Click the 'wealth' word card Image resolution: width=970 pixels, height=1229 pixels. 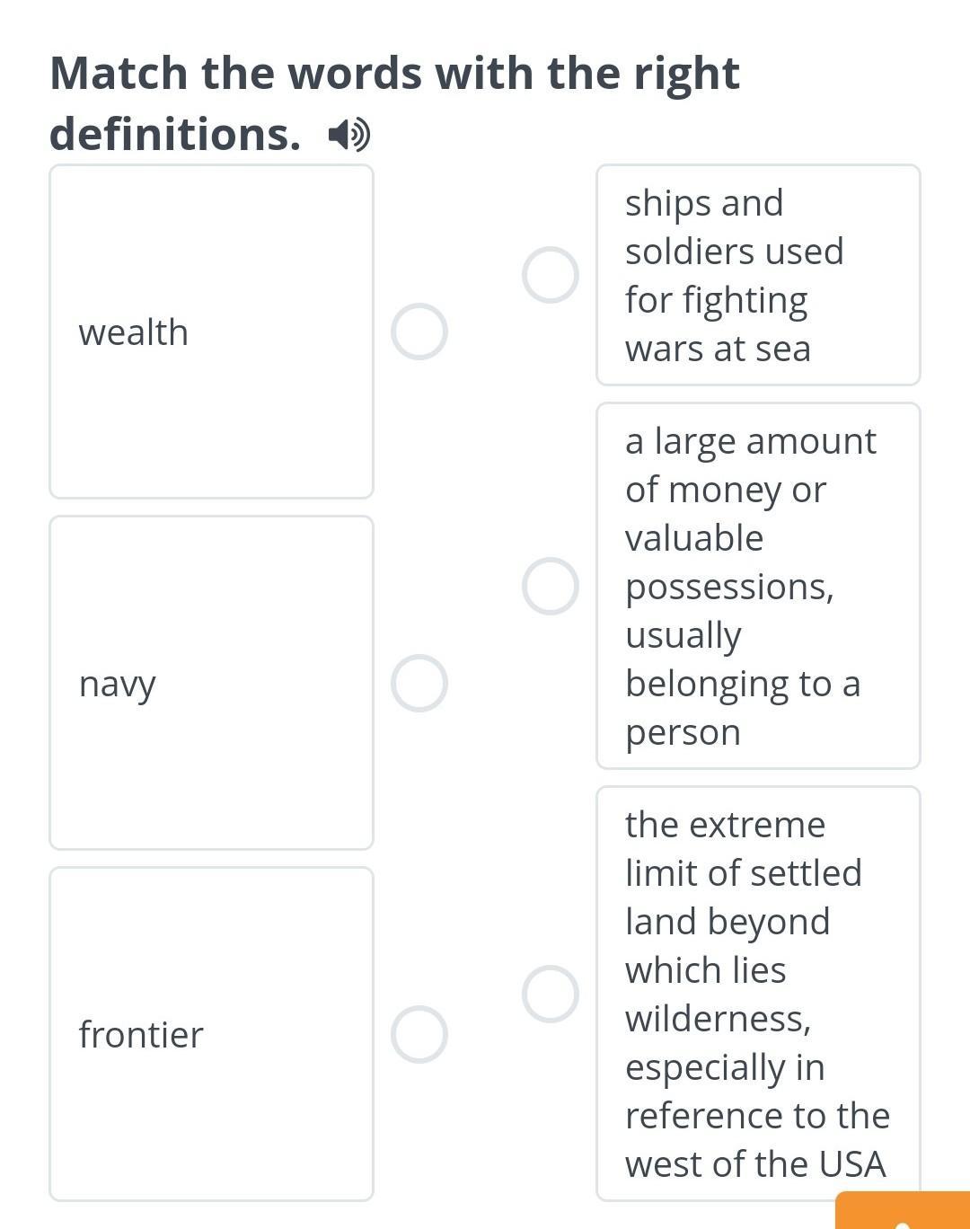click(211, 332)
